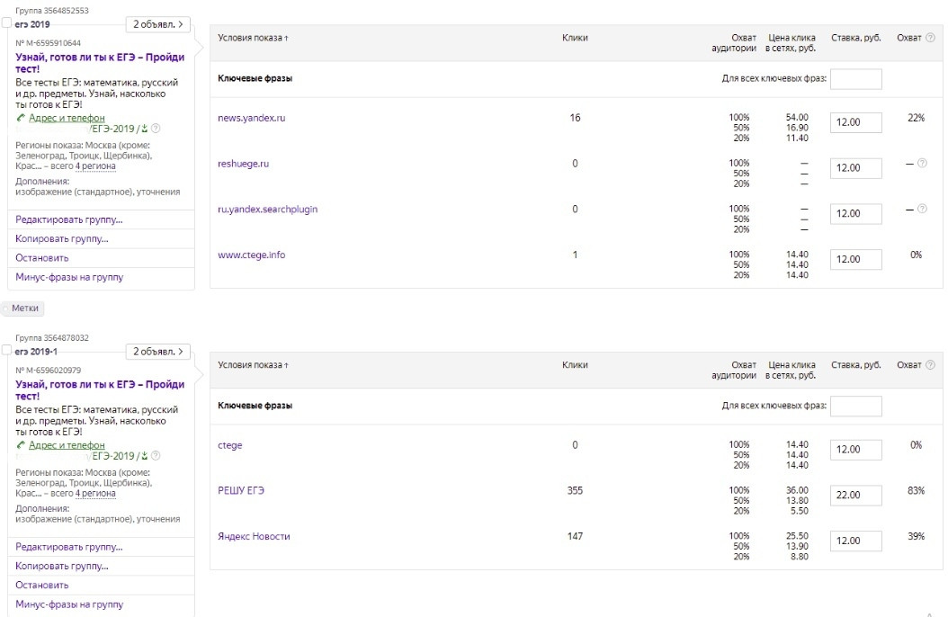
Task: Click help icon in reshuege.ru coverage cell
Action: point(922,164)
